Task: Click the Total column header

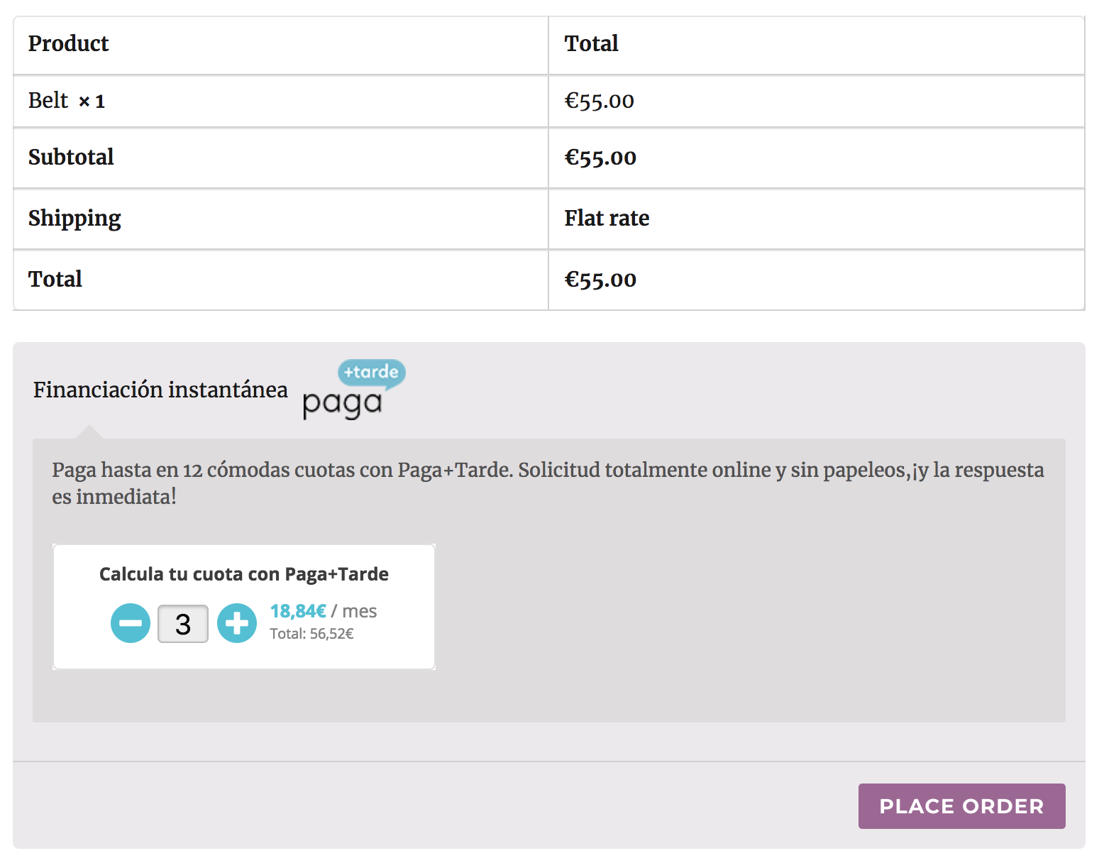Action: point(591,44)
